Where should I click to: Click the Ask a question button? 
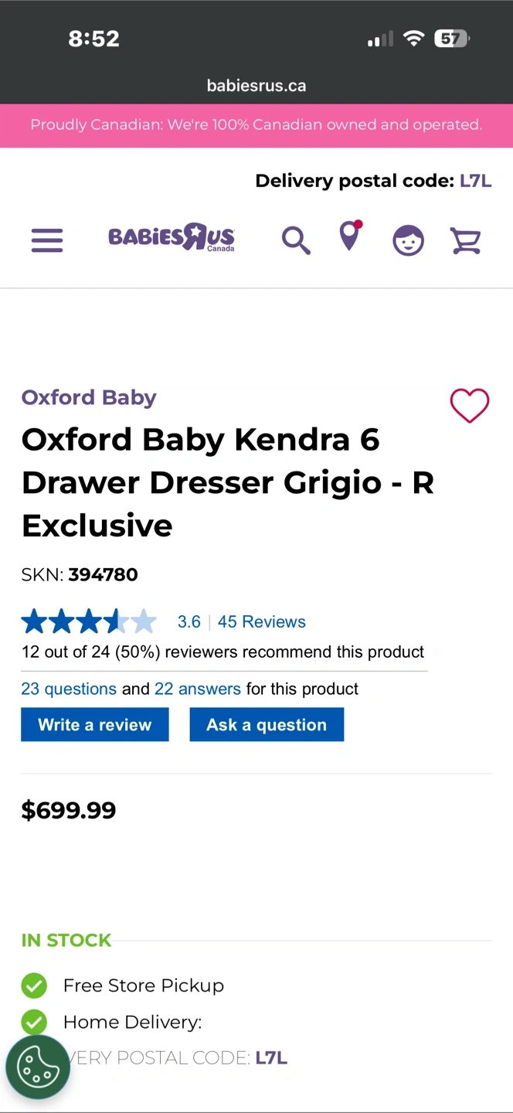[x=267, y=725]
